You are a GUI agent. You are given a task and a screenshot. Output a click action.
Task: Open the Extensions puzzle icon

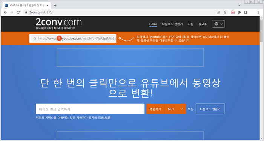[239, 12]
